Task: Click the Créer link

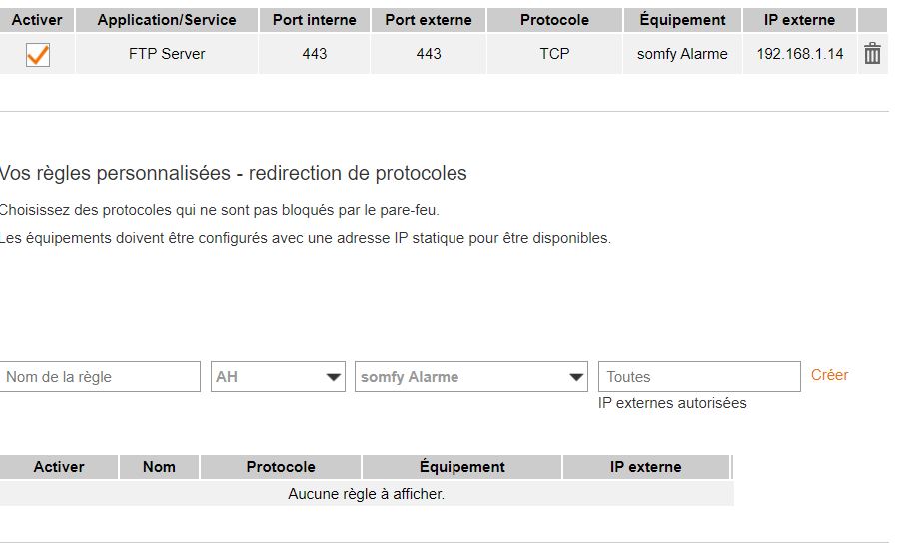Action: pyautogui.click(x=829, y=375)
